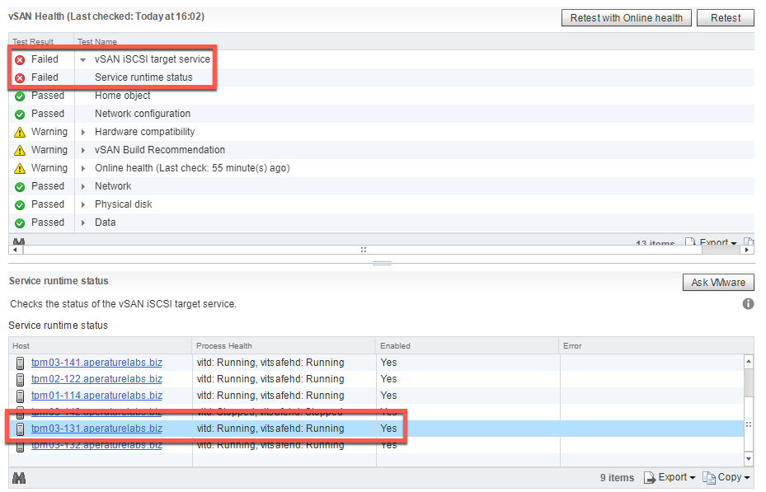This screenshot has height=492, width=766.
Task: Open the tpm02-122.aperaturelabs.biz host link
Action: (x=96, y=379)
